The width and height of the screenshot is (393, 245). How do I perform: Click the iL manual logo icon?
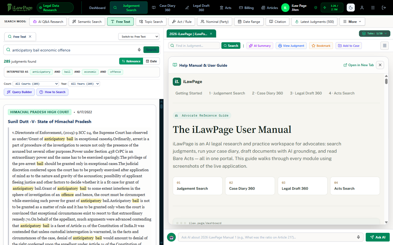pyautogui.click(x=177, y=81)
